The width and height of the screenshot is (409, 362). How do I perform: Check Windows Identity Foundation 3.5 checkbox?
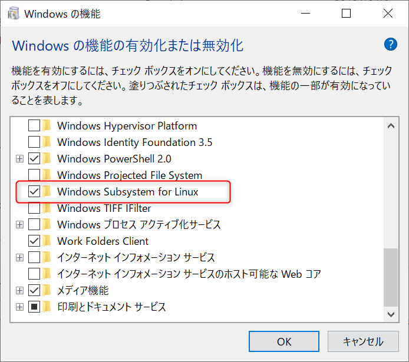pyautogui.click(x=34, y=142)
